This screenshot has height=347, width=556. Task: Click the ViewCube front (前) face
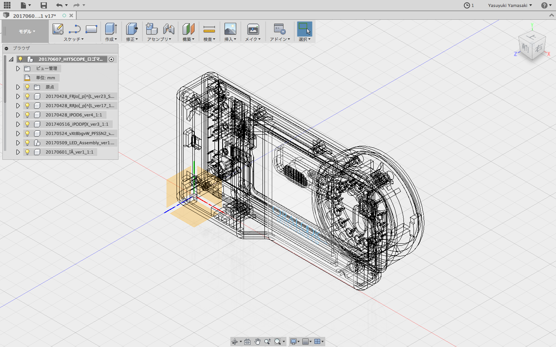pyautogui.click(x=525, y=48)
